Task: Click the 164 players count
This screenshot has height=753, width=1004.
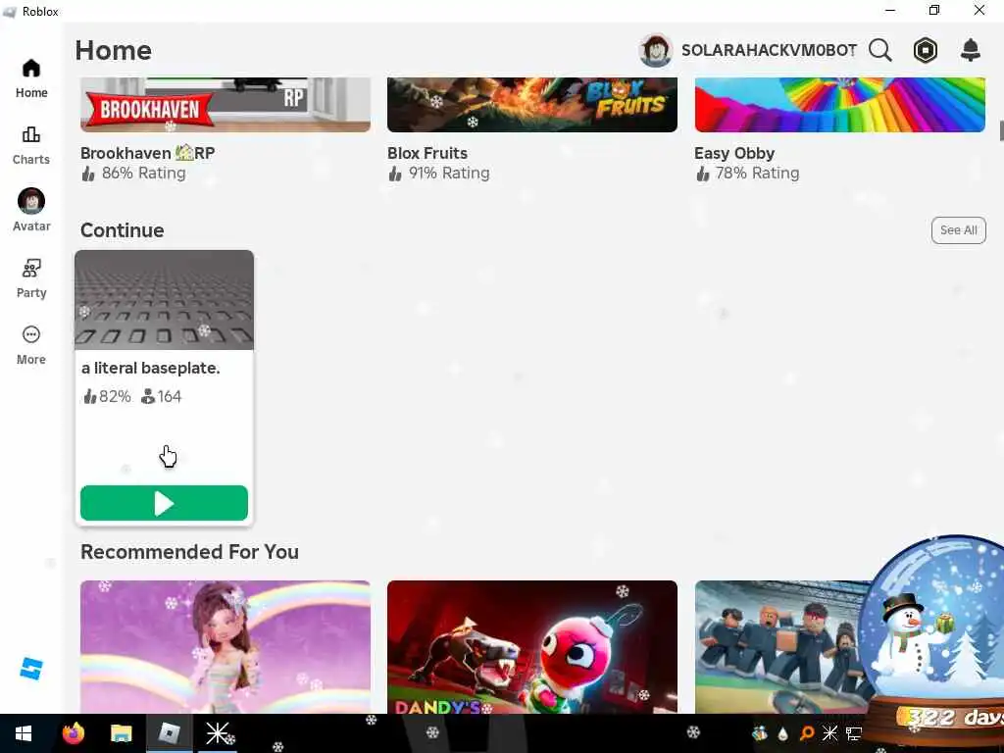Action: 162,397
